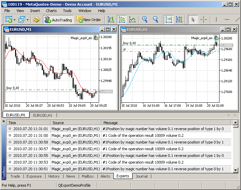The width and height of the screenshot is (241, 190).
Task: Click the New Chart toolbar icon
Action: 9,19
